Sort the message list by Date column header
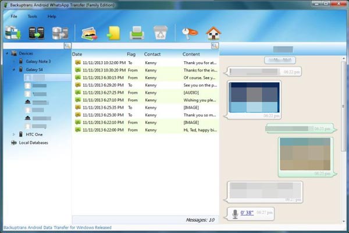The width and height of the screenshot is (349, 233). click(77, 54)
